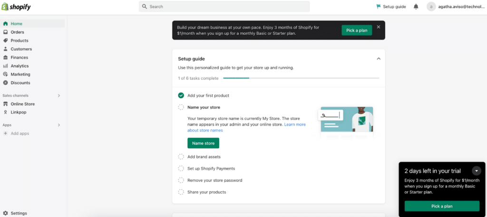Select the Add brand assets task
The width and height of the screenshot is (487, 217).
pos(204,157)
